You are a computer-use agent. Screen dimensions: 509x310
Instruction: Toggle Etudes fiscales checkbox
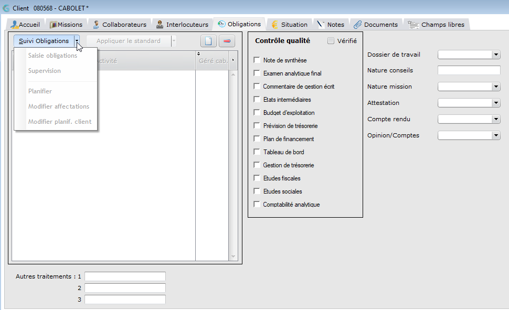[257, 178]
